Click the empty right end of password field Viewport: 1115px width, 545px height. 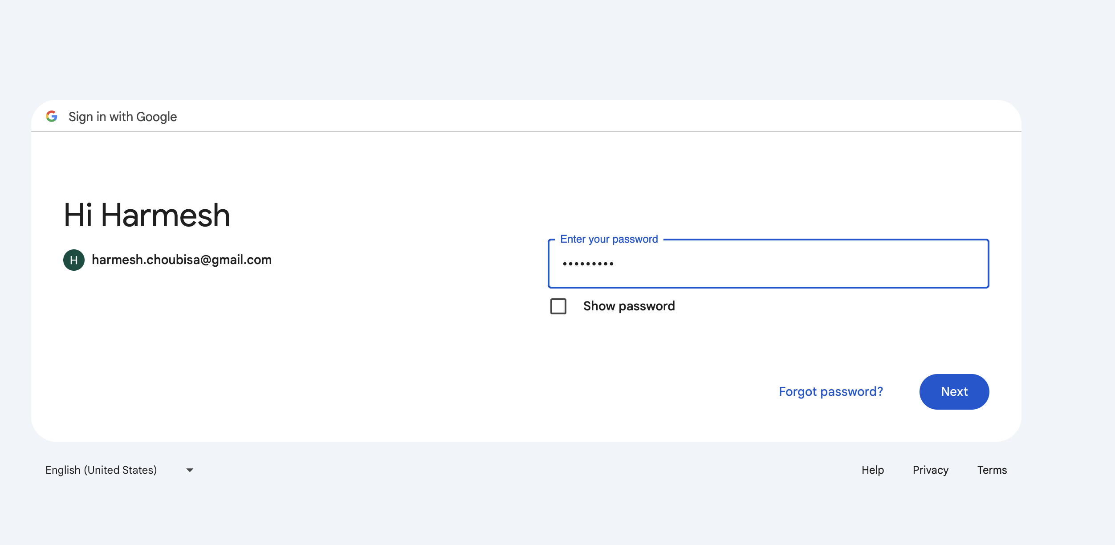pyautogui.click(x=935, y=264)
